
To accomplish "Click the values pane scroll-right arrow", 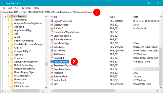I will [x=157, y=91].
